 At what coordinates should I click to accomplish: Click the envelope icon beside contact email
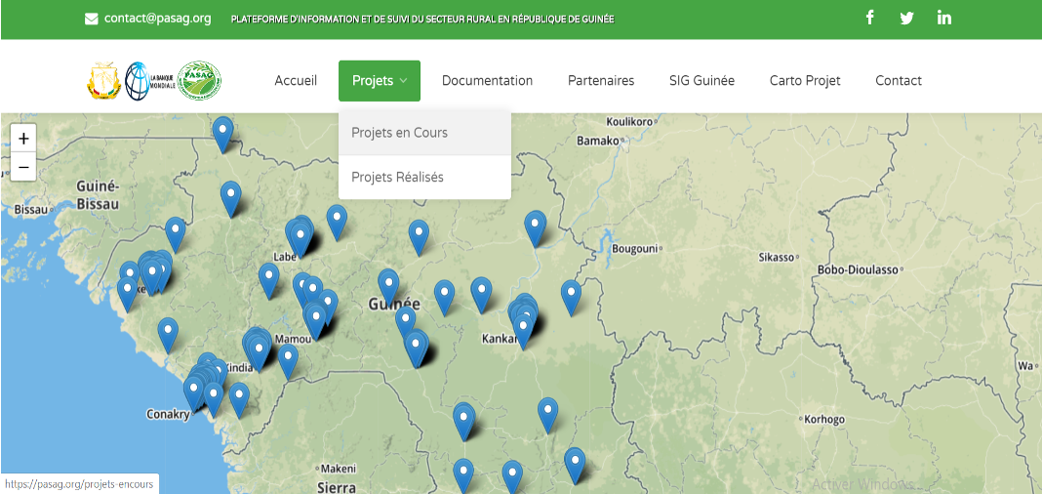click(x=92, y=19)
